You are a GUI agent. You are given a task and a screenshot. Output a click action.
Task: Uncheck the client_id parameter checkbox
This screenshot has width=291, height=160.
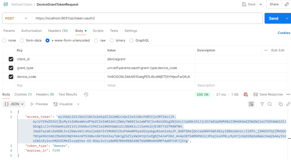click(11, 59)
